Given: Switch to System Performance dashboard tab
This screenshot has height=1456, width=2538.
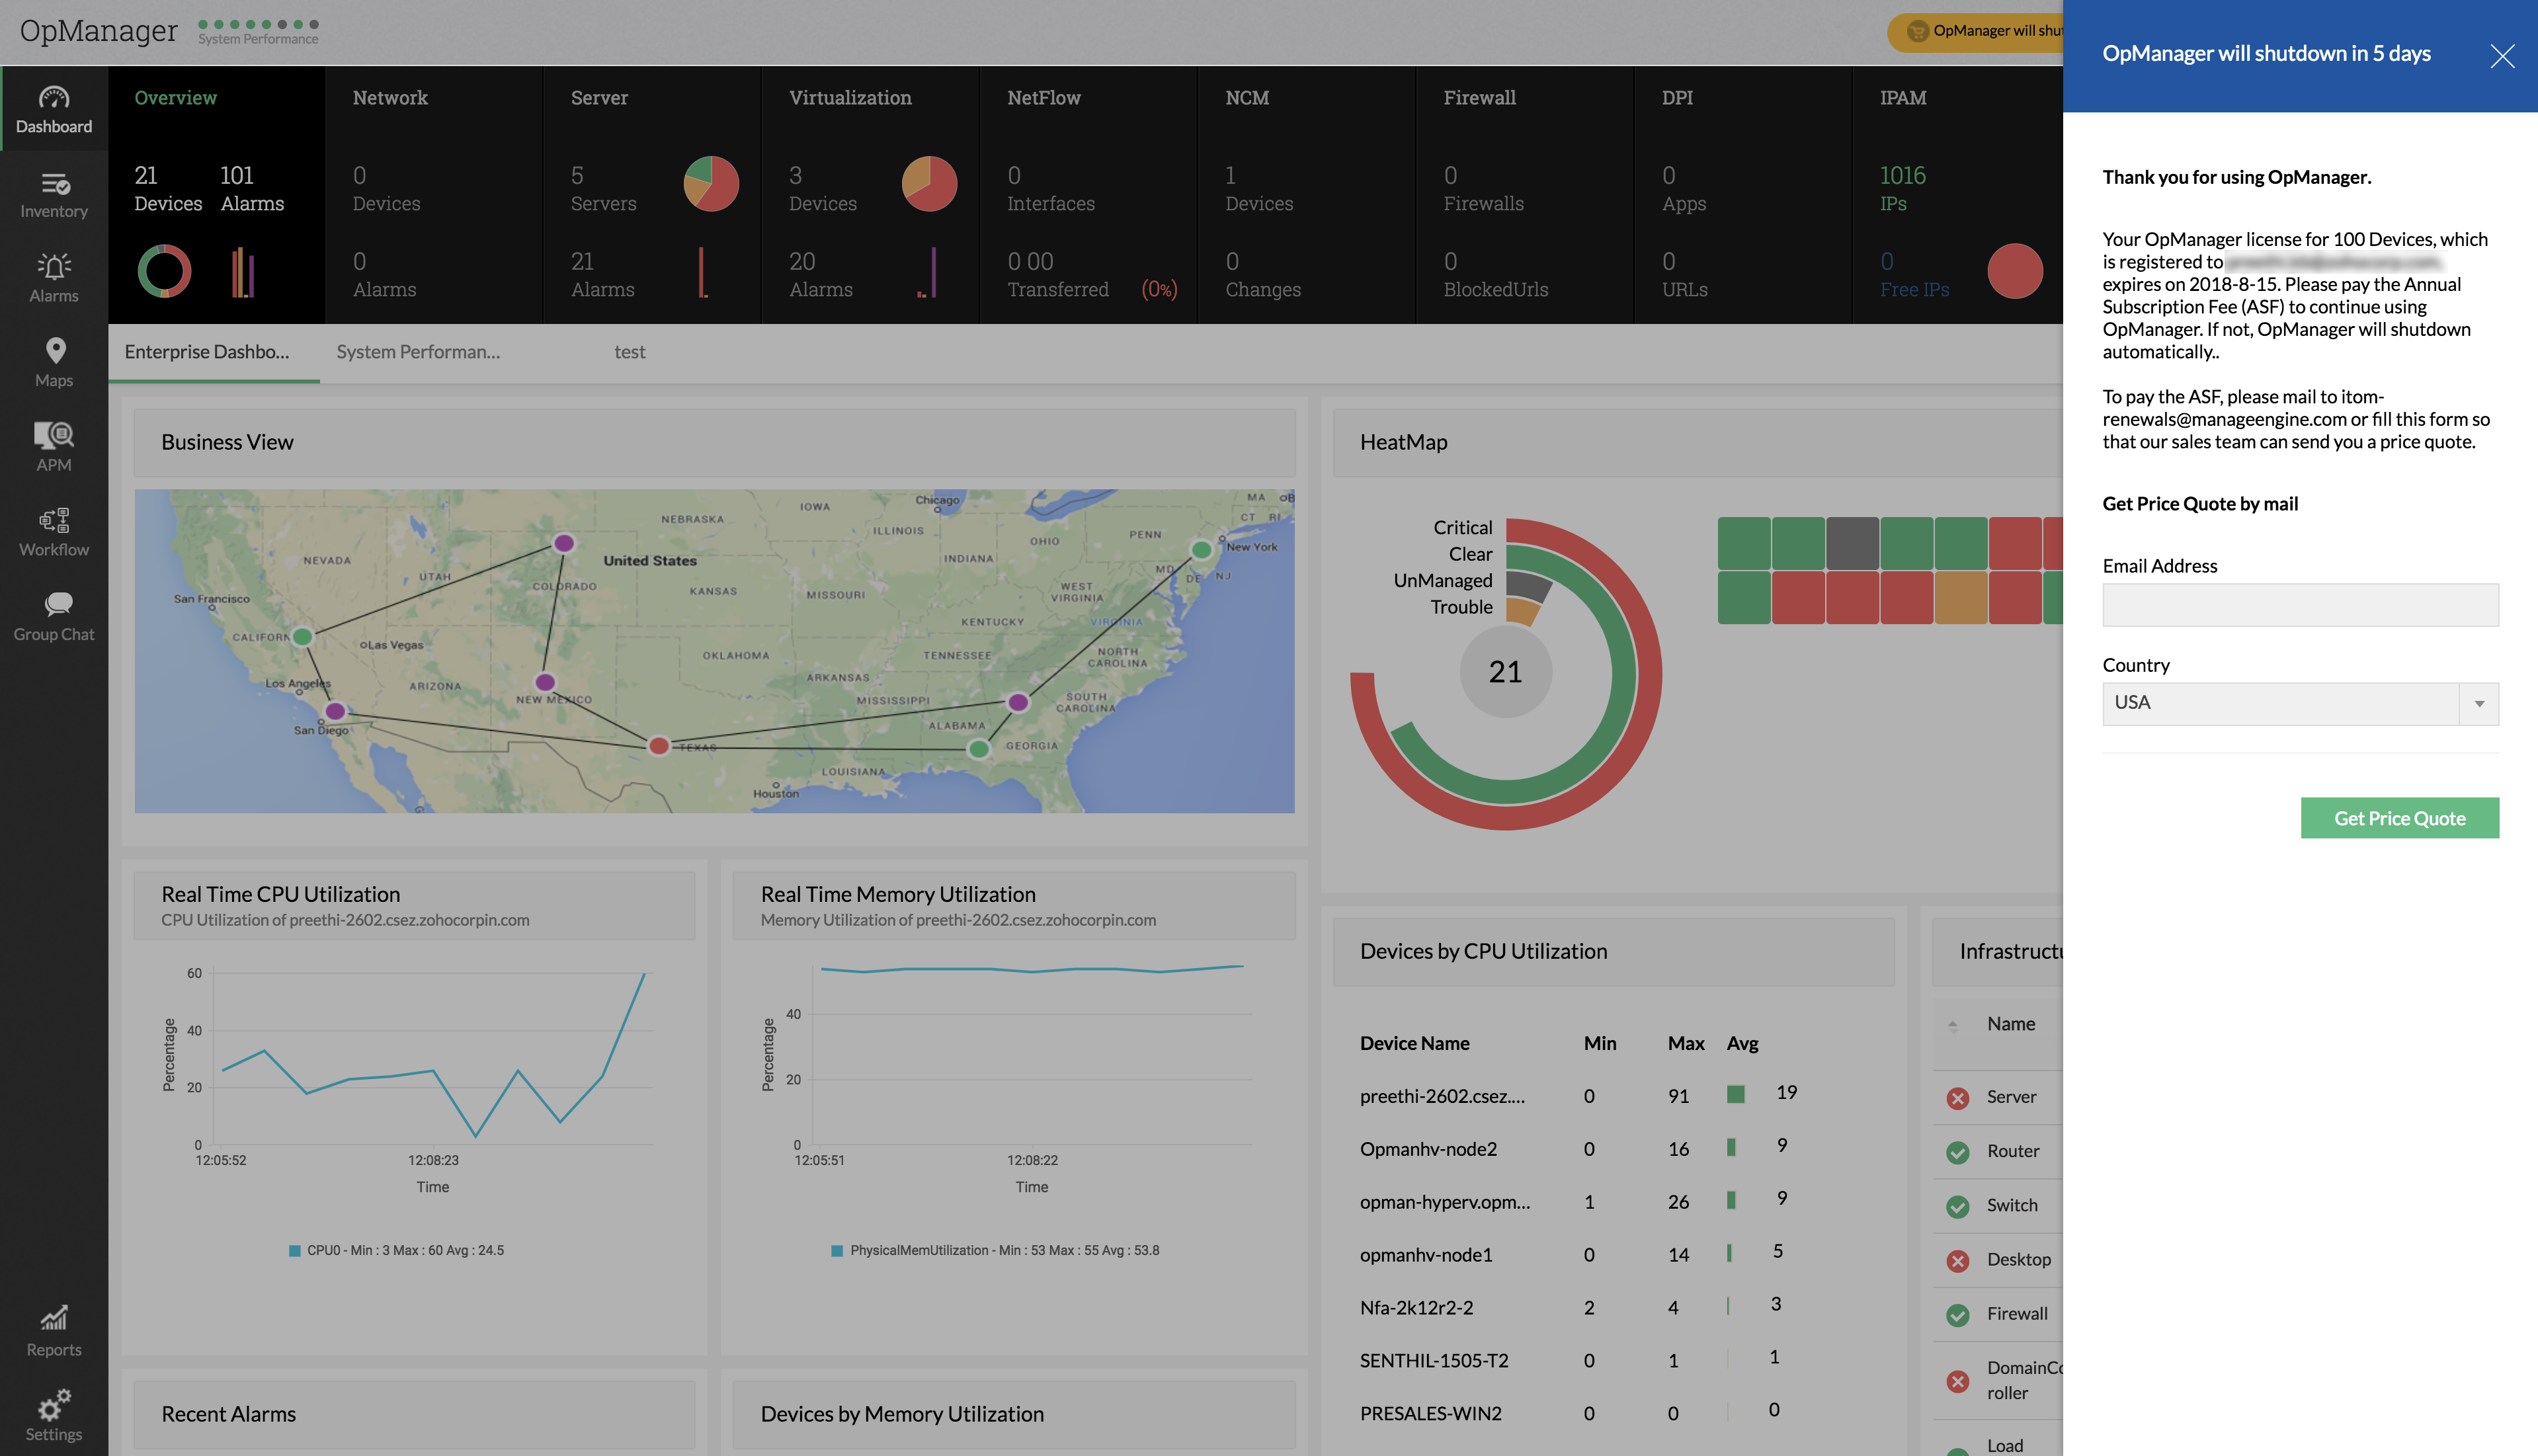Looking at the screenshot, I should [x=418, y=352].
